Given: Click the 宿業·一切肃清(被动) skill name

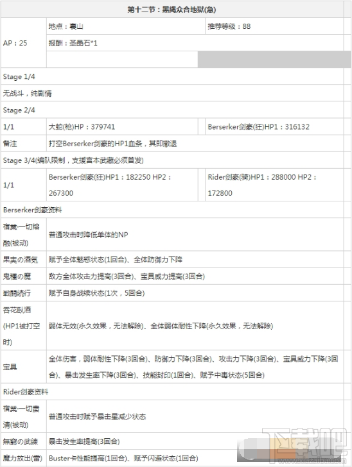Looking at the screenshot, I should click(x=23, y=416).
